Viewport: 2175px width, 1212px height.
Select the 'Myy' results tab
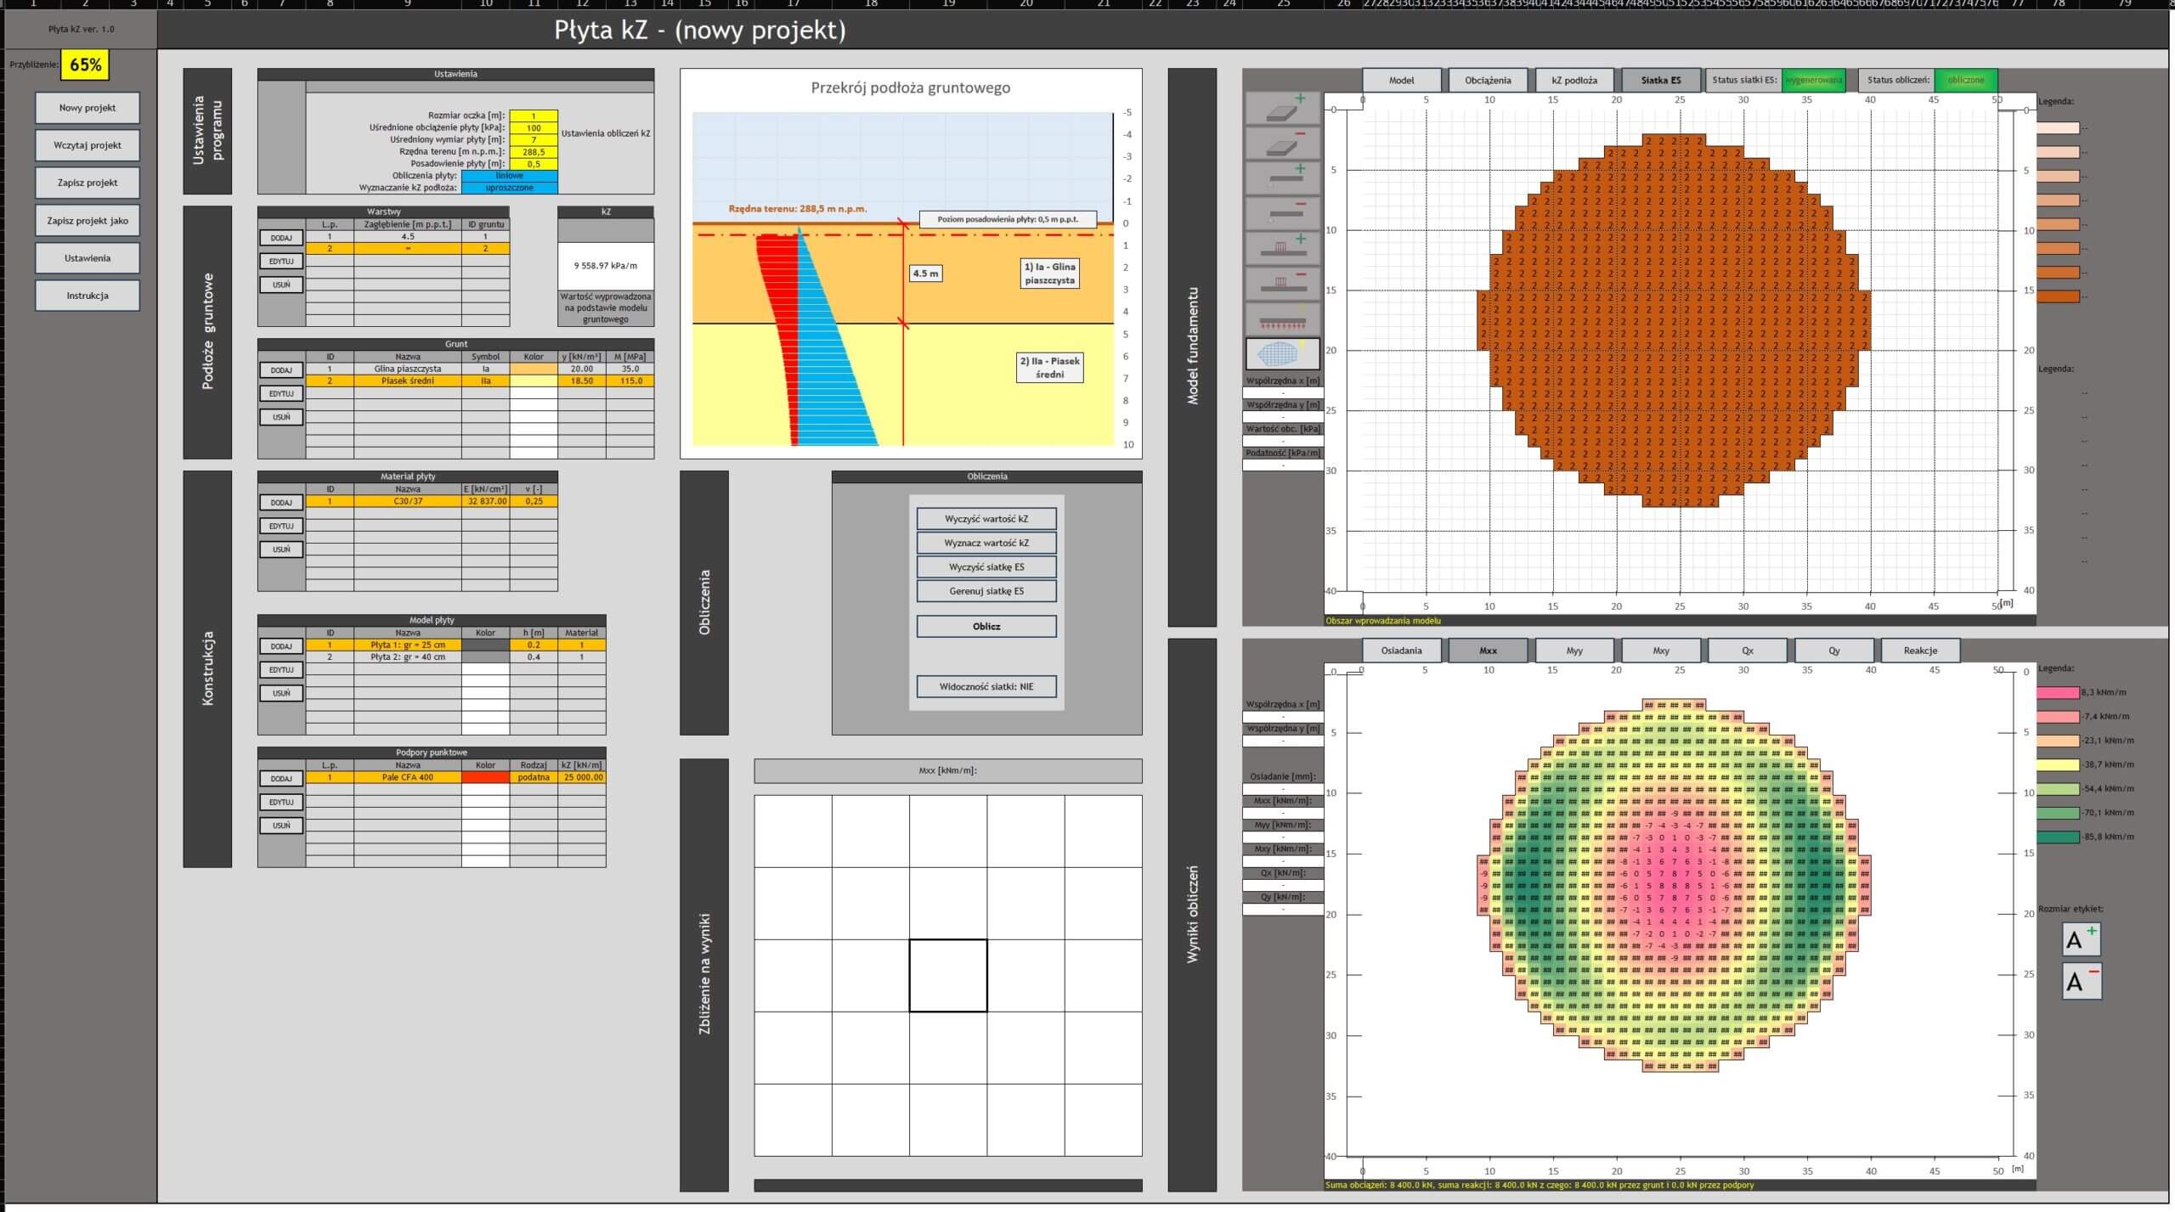[x=1574, y=651]
